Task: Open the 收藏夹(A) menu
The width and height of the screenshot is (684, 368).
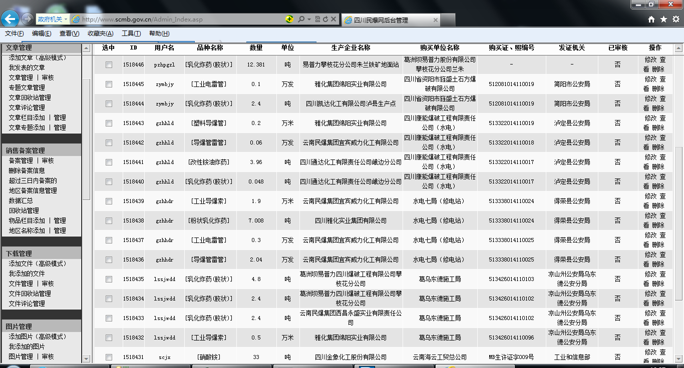Action: (x=100, y=33)
